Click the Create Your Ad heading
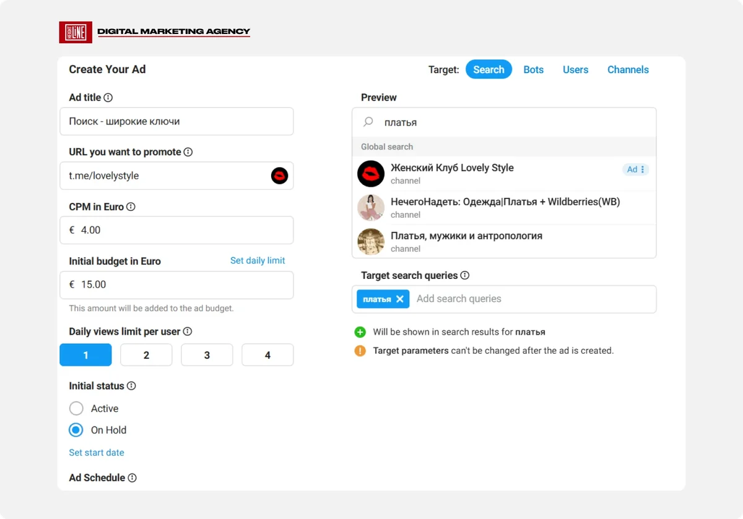Screen dimensions: 743x519 coord(107,69)
